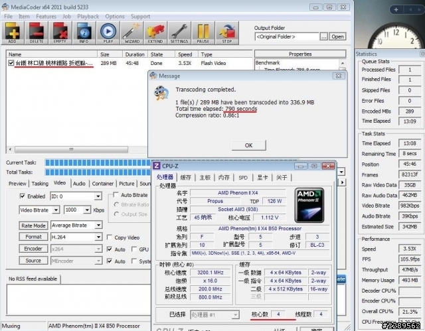Click the Encoder button
Screen dimensions: 425x331
click(x=33, y=249)
